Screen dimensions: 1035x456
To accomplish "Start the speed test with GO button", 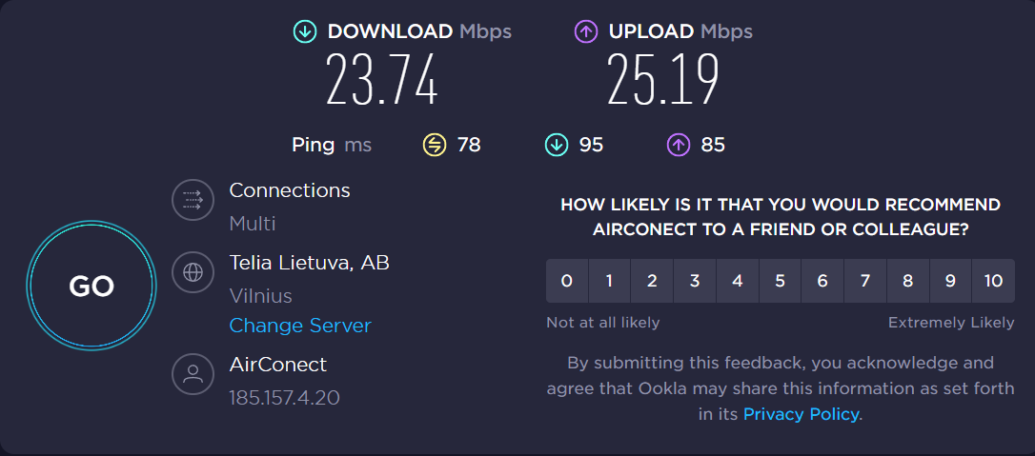I will coord(91,286).
